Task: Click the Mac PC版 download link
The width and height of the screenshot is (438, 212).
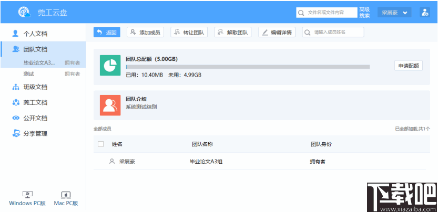Action: click(66, 203)
